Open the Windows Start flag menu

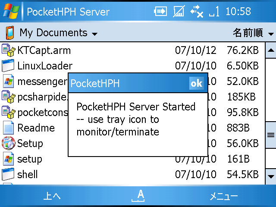[11, 11]
